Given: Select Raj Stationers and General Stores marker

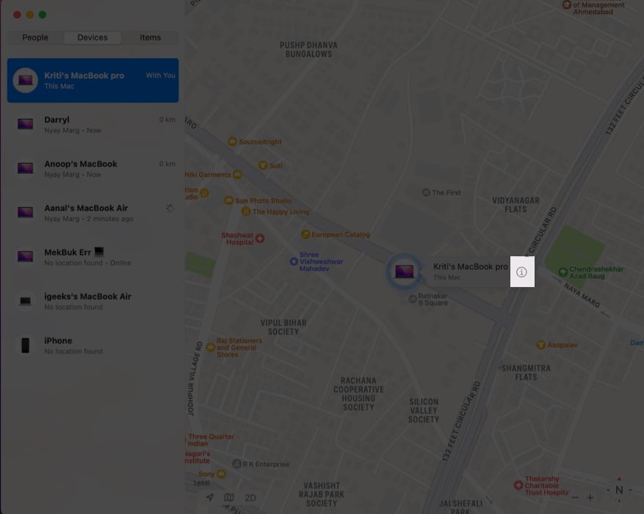Looking at the screenshot, I should (210, 347).
